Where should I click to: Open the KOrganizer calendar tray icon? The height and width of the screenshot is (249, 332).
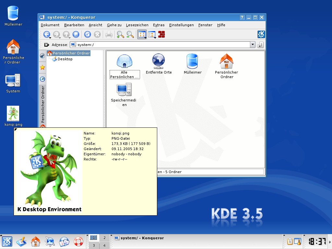tap(298, 241)
